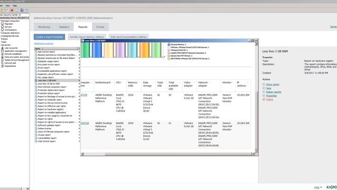Click the Viruses report row icon
Viewport: 337px width, 190px height.
pos(36,135)
